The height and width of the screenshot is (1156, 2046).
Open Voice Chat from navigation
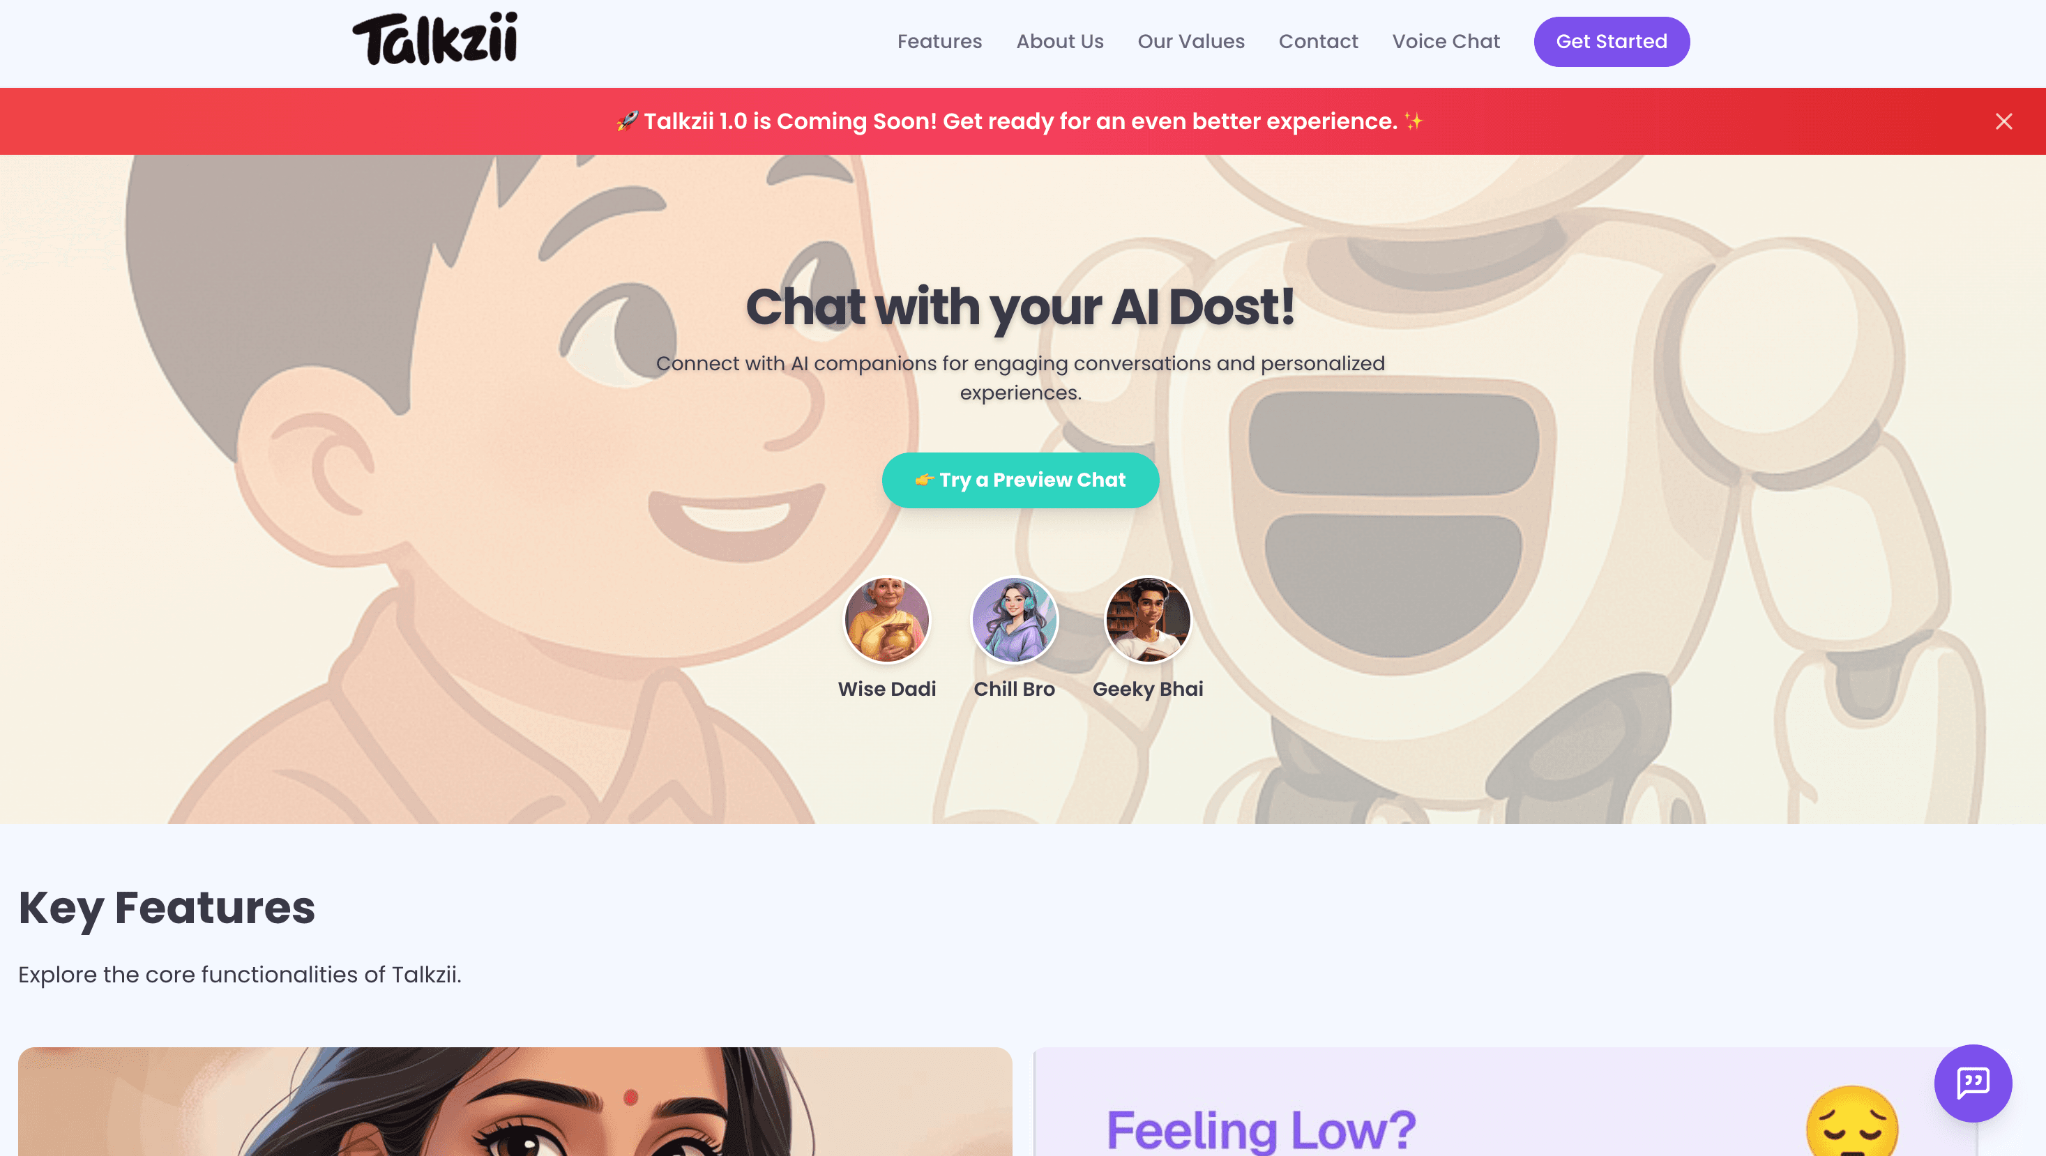(x=1446, y=41)
